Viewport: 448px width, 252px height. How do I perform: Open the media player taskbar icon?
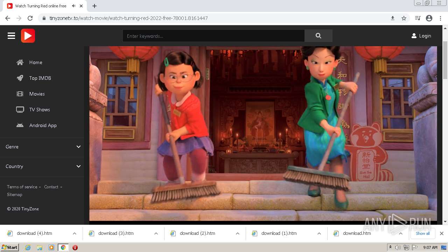(51, 247)
